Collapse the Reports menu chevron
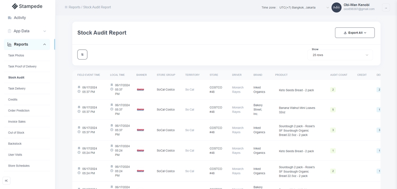The width and height of the screenshot is (397, 189). (x=45, y=44)
